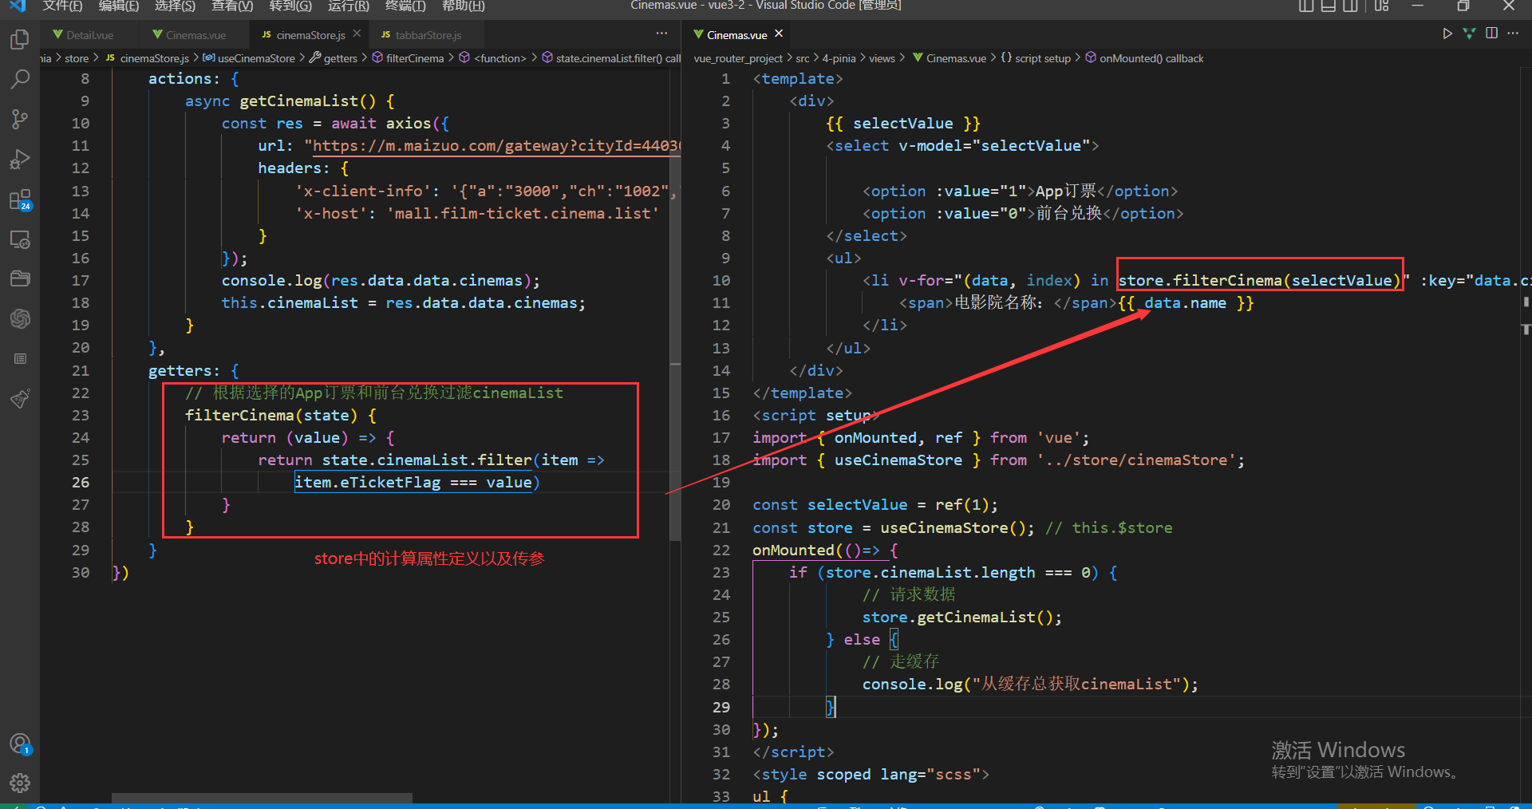Expand the useCinemaStore breadcrumb
1532x809 pixels.
[x=249, y=58]
